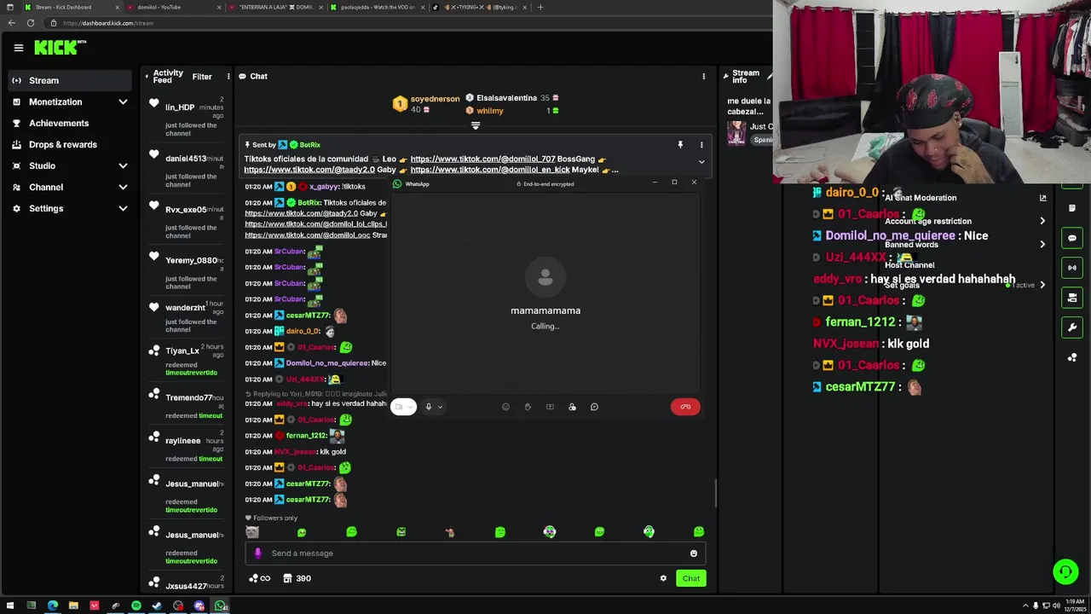1091x614 pixels.
Task: Expand the Studio sidebar section
Action: pyautogui.click(x=70, y=165)
